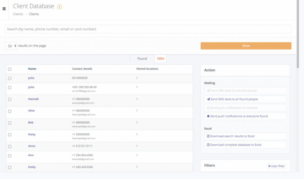Select the checkbox for Hannah's row
304x179 pixels.
[x=10, y=99]
